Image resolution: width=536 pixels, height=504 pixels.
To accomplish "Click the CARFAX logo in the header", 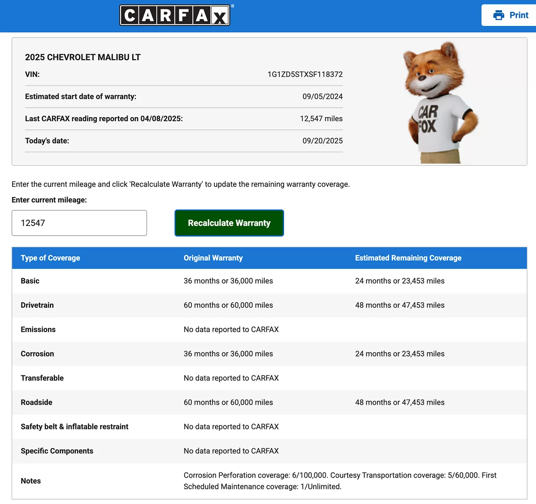I will (x=175, y=15).
